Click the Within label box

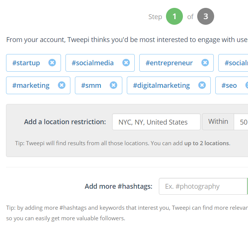[x=218, y=122]
